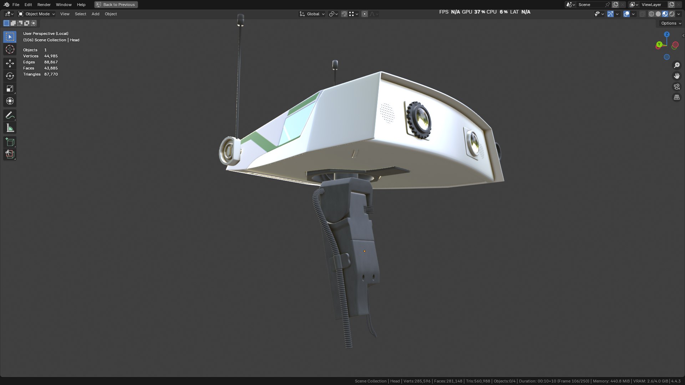Open the File menu
685x385 pixels.
[x=16, y=5]
